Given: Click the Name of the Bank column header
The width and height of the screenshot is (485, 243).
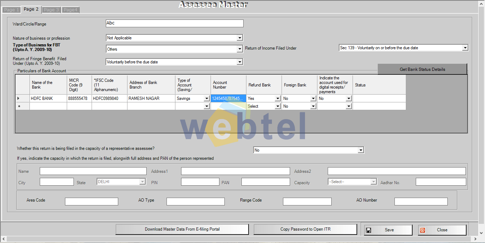Looking at the screenshot, I should coord(48,85).
